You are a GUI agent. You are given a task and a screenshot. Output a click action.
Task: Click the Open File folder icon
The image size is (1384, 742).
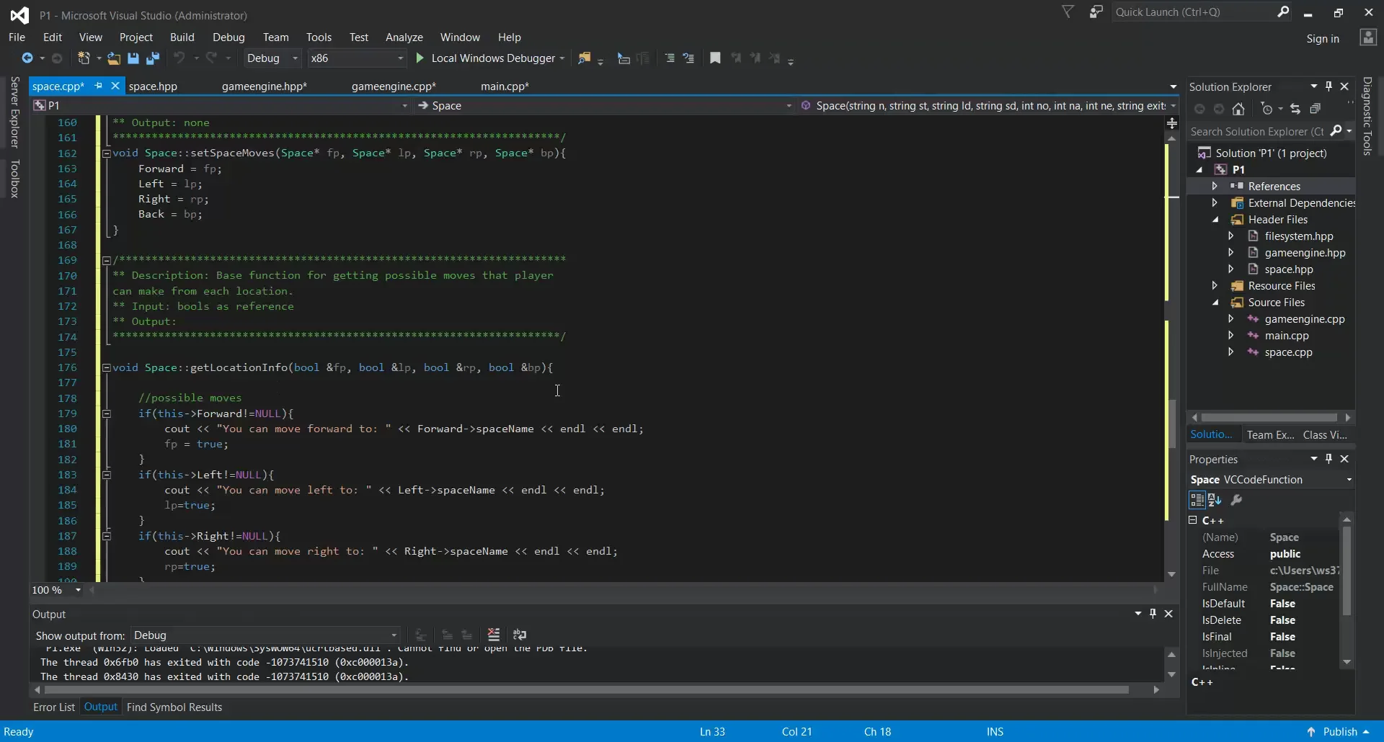pyautogui.click(x=114, y=58)
